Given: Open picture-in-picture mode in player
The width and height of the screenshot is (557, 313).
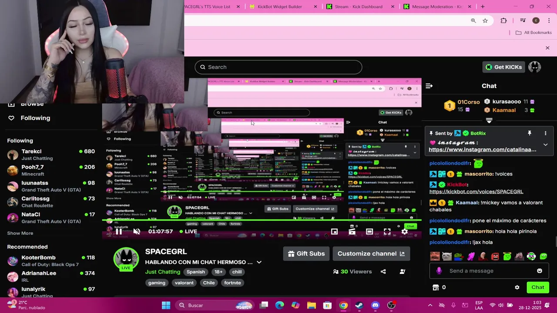Looking at the screenshot, I should click(334, 232).
